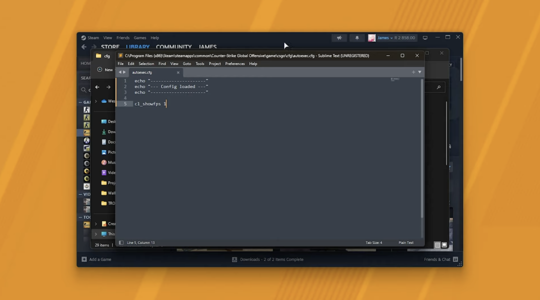Image resolution: width=540 pixels, height=300 pixels.
Task: Click the File Explorer search magnifier icon
Action: pyautogui.click(x=438, y=87)
